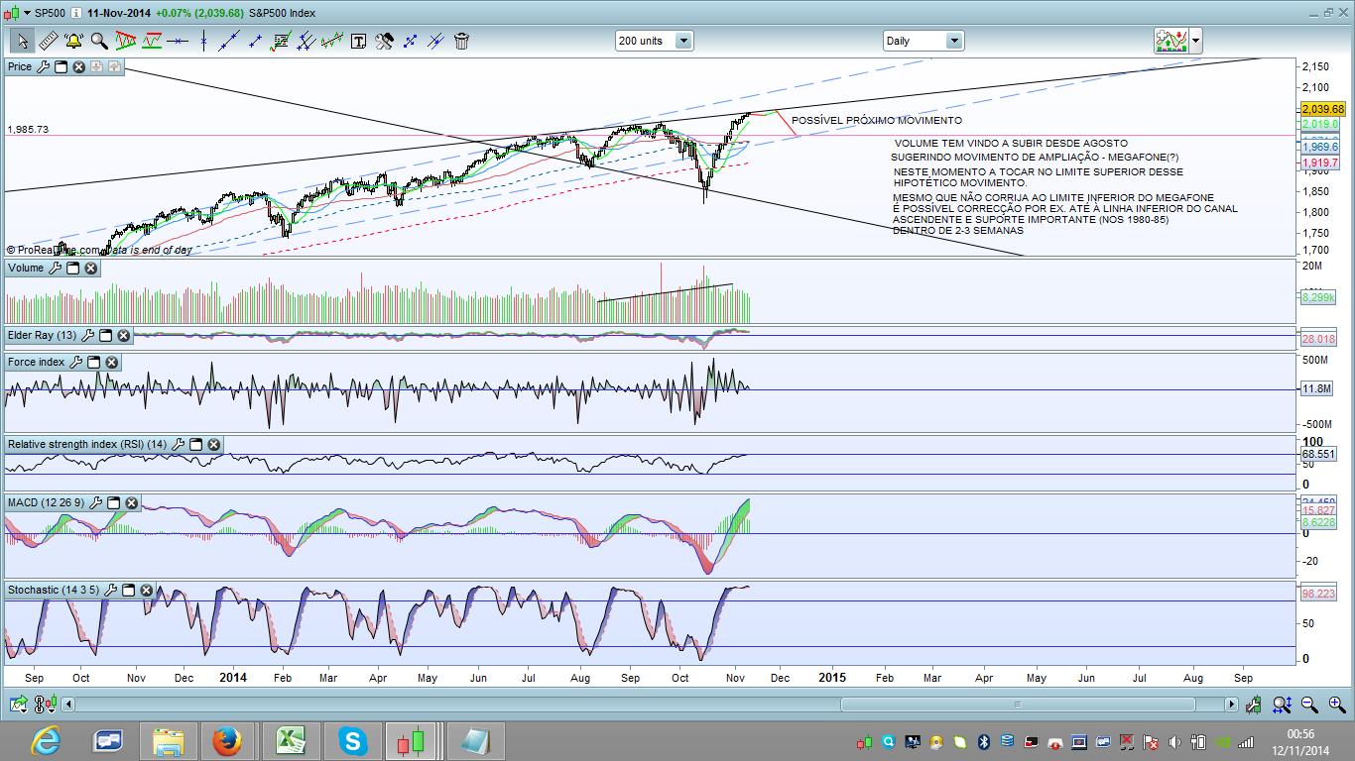Click the zoom out magnifier at bottom right
Screen dimensions: 1355x761
coord(1309,705)
